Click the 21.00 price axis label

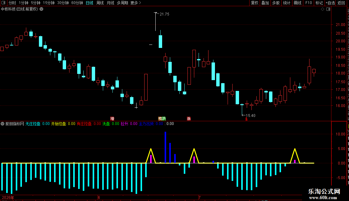[341, 25]
